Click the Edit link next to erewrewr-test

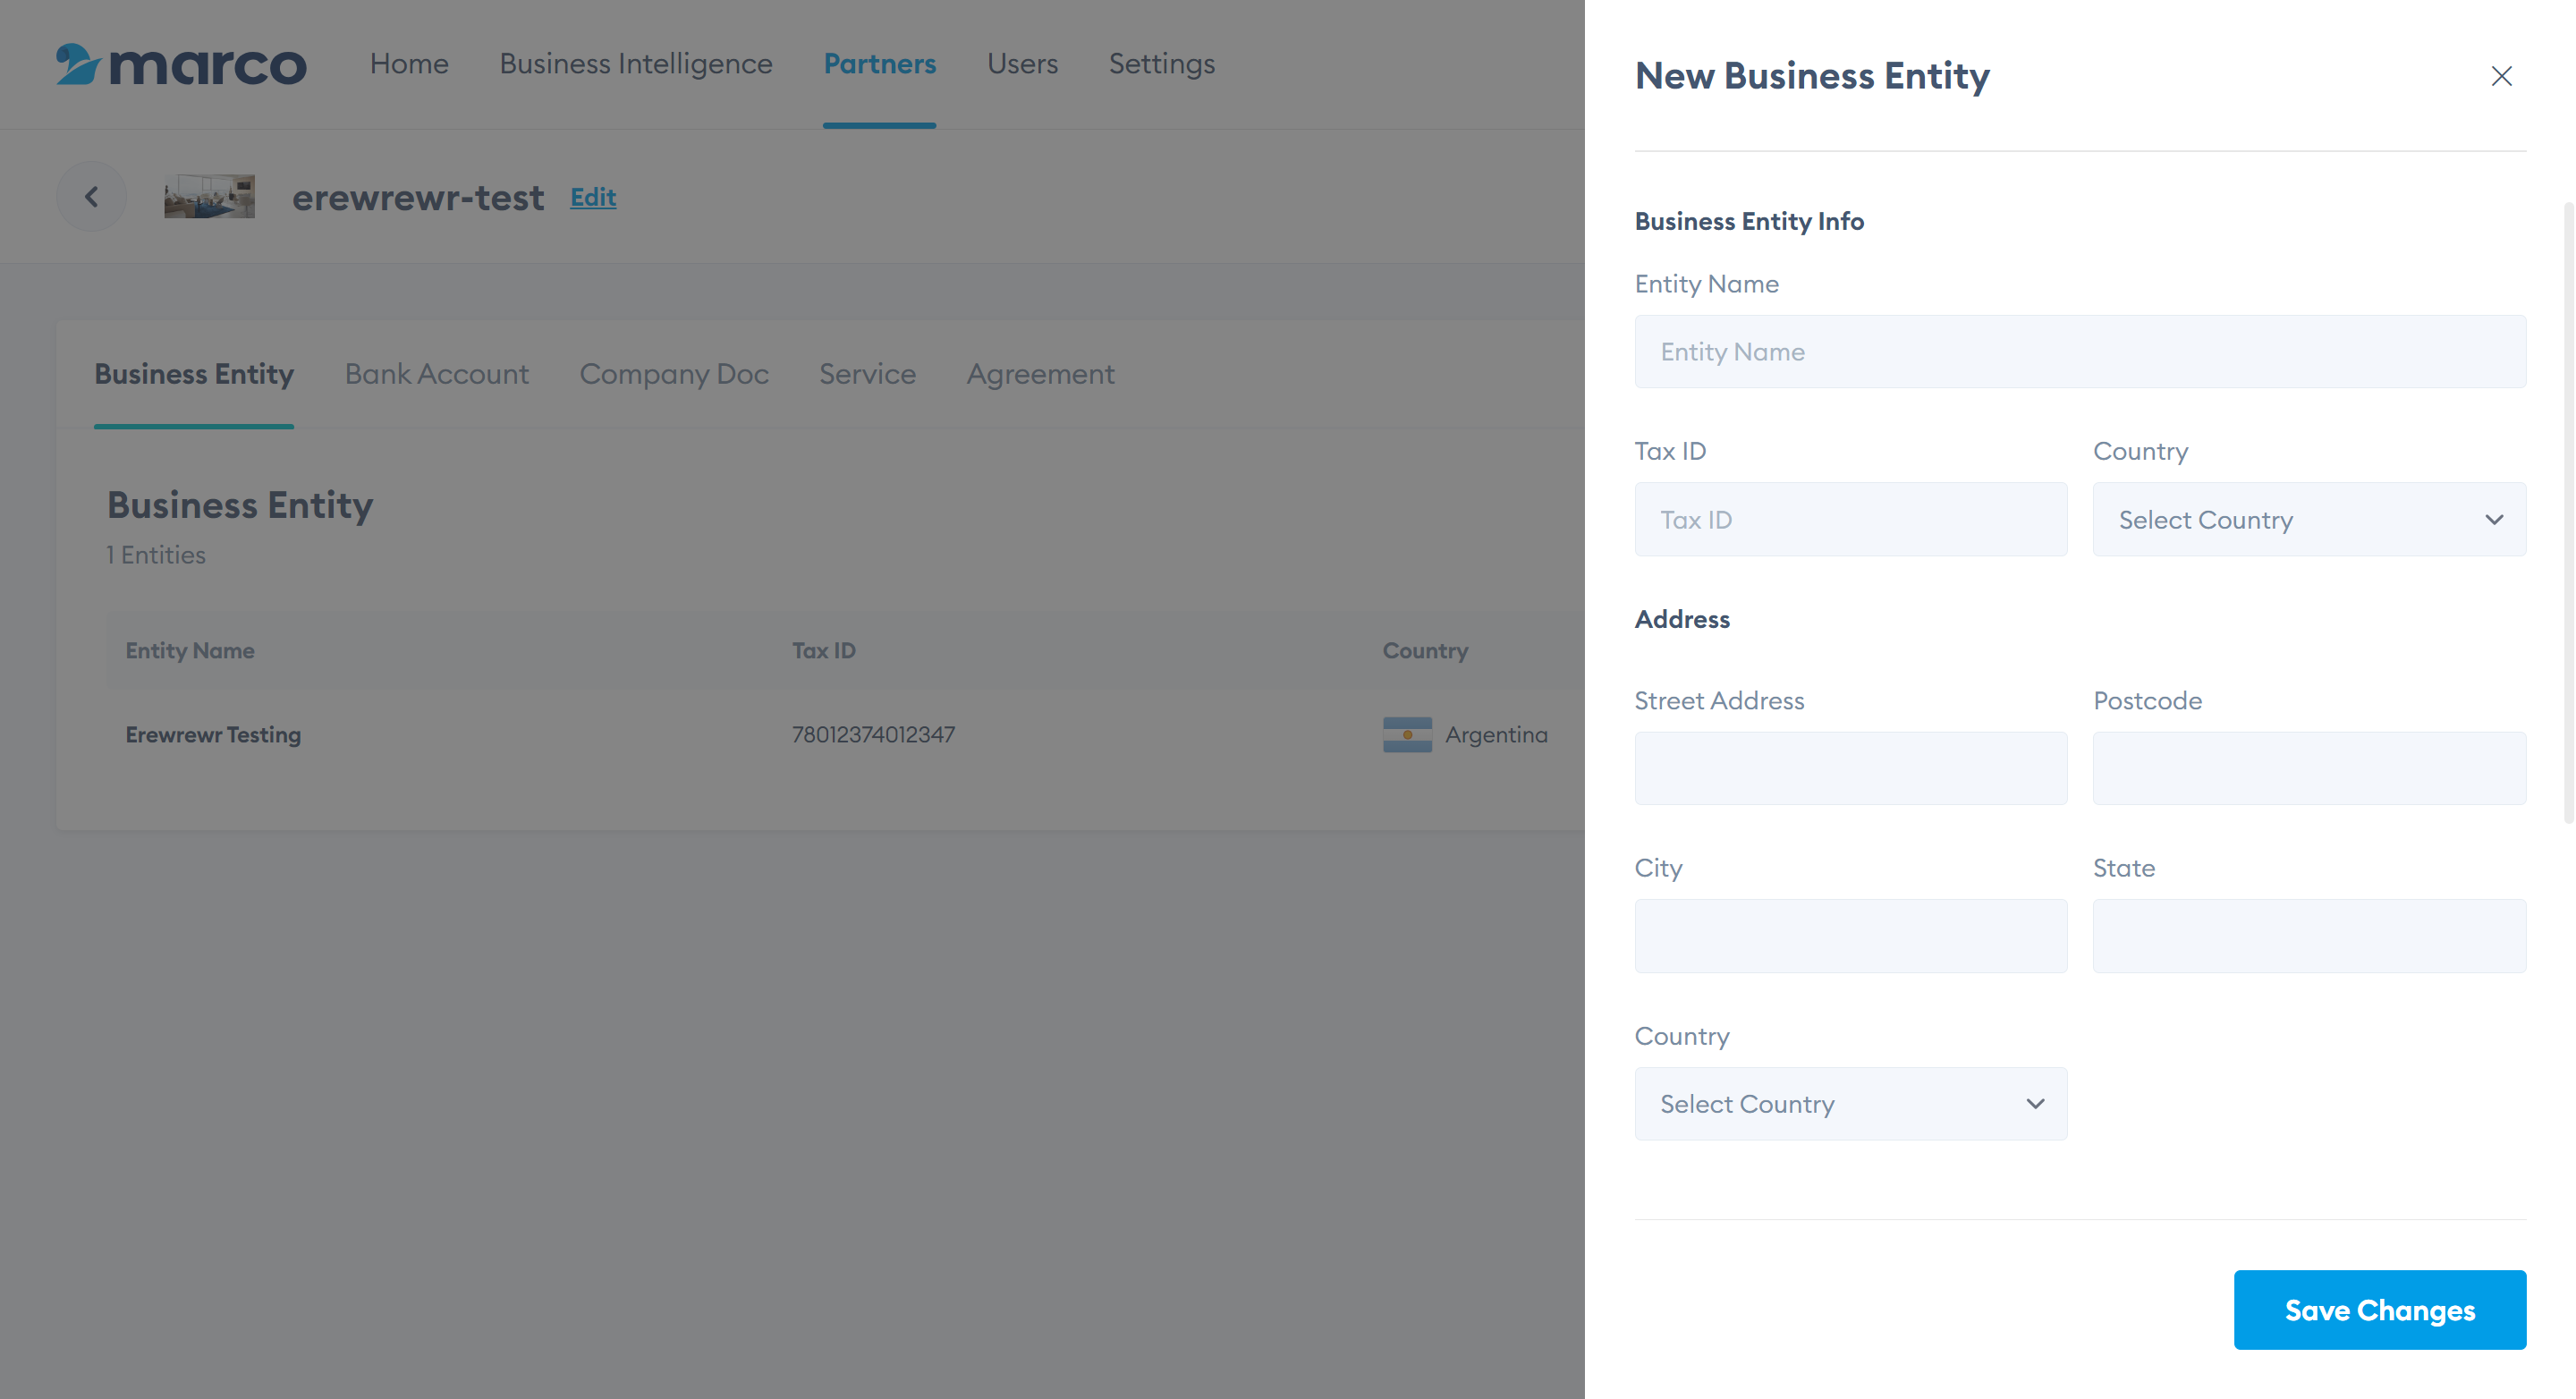(593, 197)
